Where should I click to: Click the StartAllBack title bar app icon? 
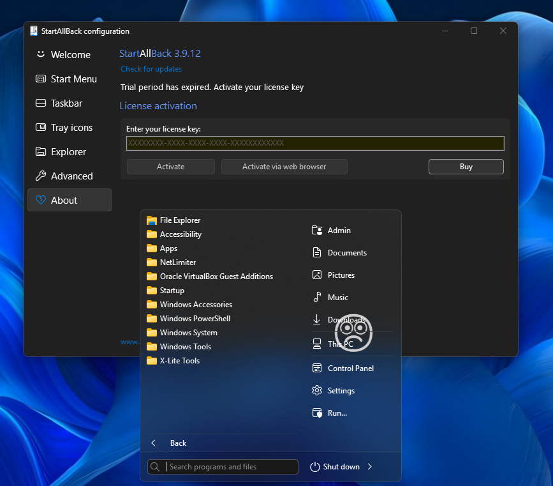click(34, 31)
